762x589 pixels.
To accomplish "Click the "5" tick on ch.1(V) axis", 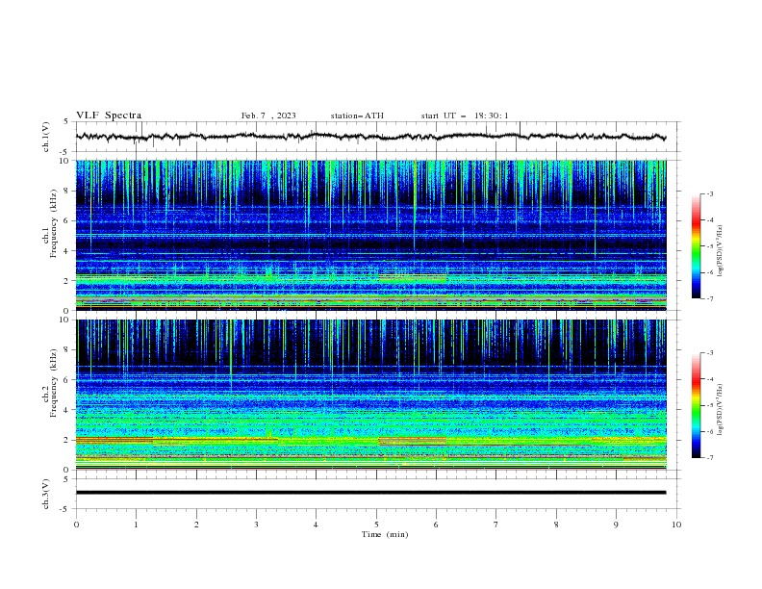I will point(67,121).
